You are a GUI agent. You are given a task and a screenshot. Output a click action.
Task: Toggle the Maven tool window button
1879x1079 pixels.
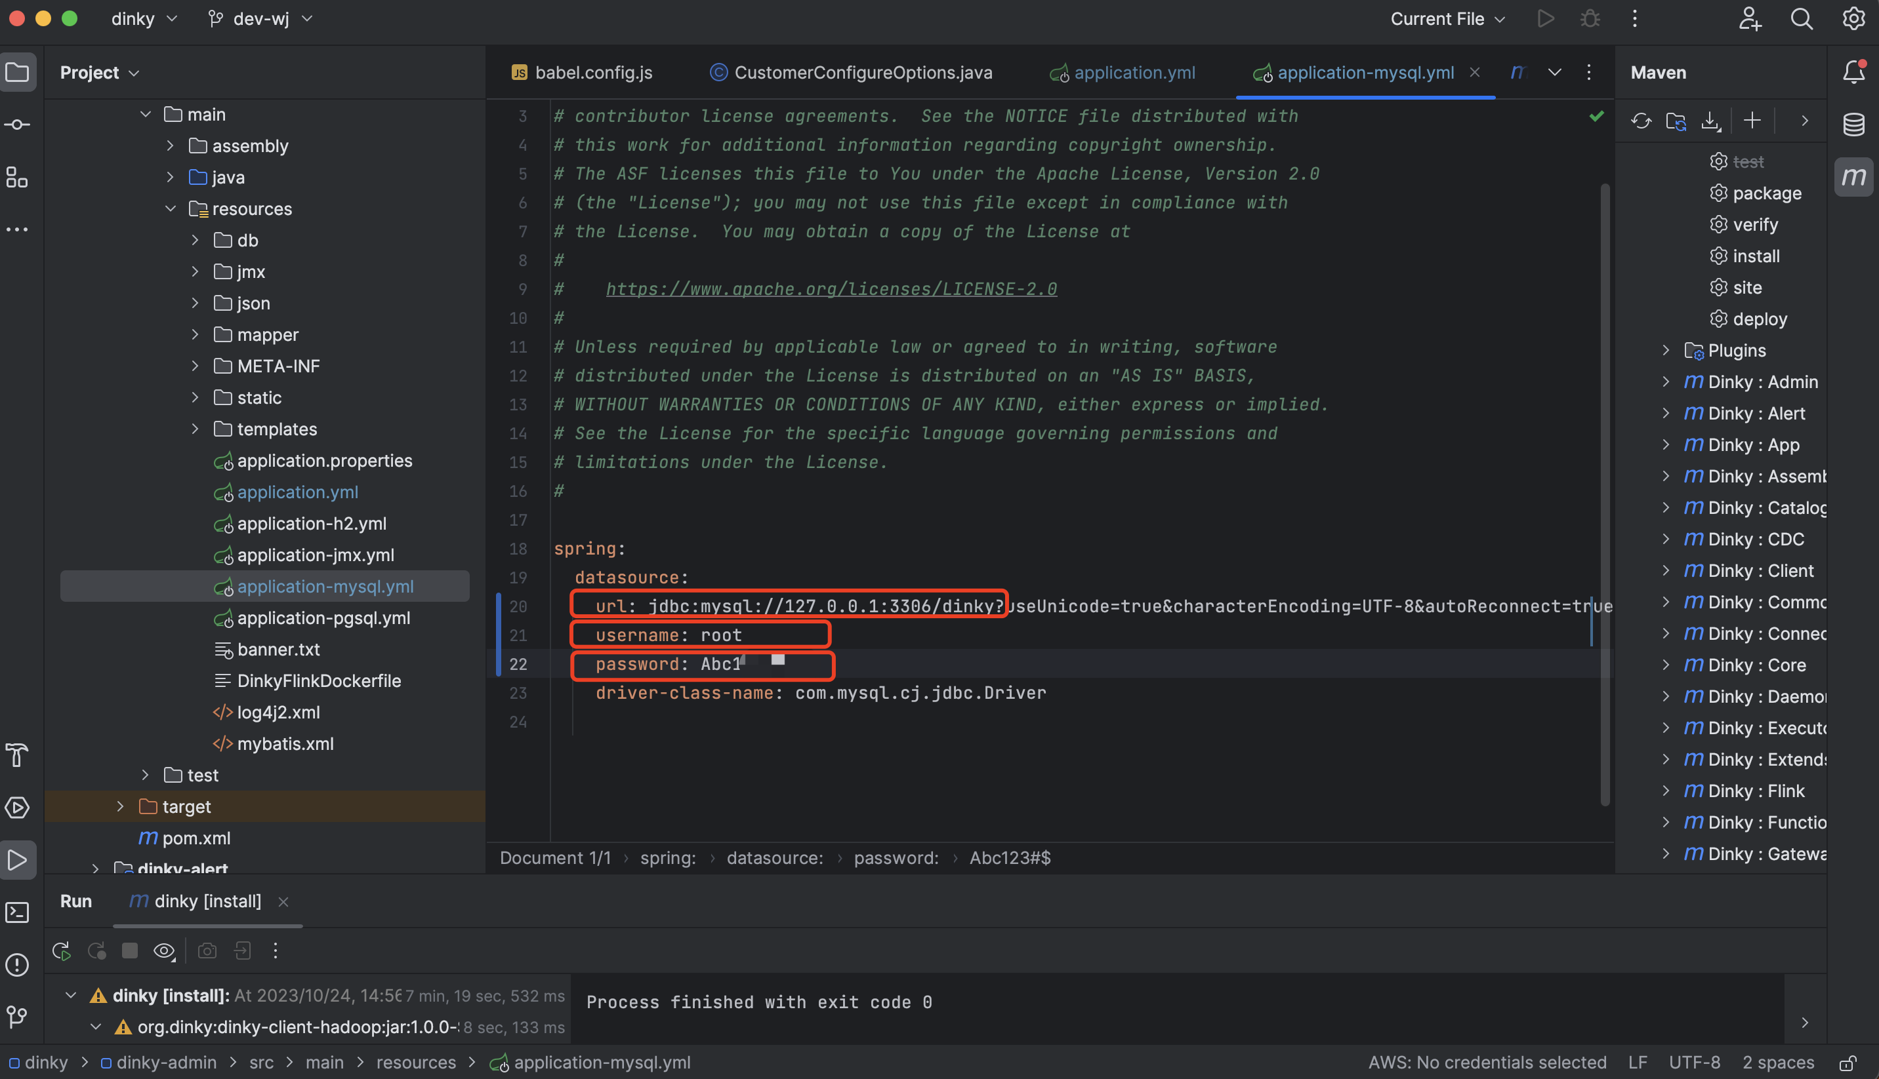coord(1853,177)
